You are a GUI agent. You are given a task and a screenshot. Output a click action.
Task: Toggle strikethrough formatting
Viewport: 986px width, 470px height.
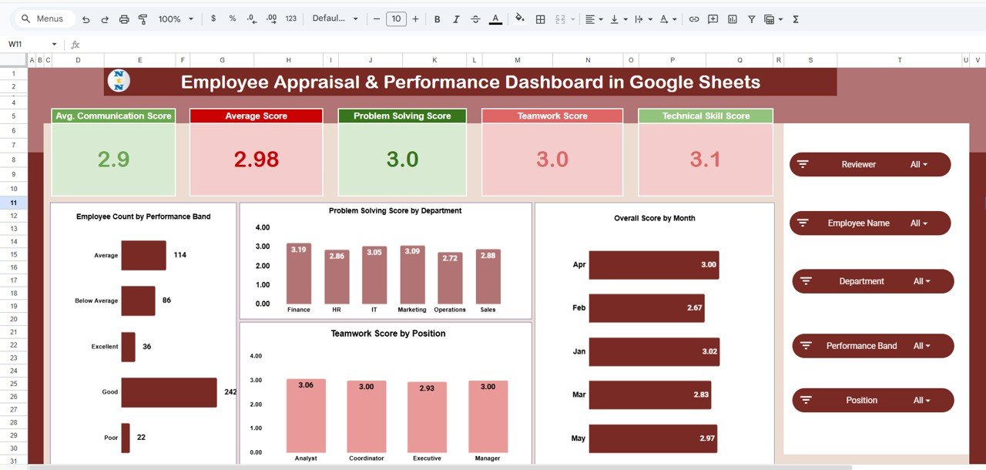(x=477, y=18)
